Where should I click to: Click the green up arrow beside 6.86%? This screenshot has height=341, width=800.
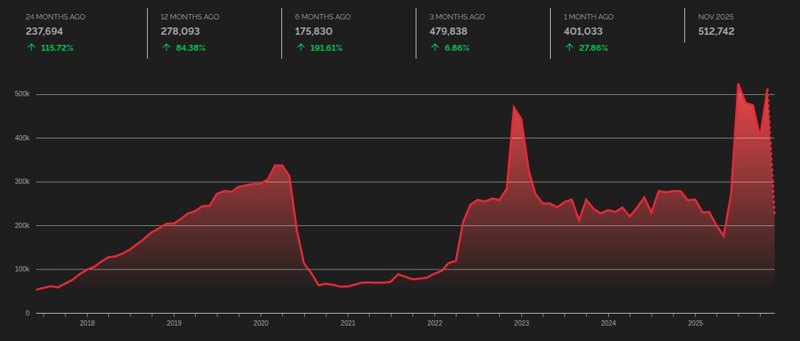tap(434, 47)
